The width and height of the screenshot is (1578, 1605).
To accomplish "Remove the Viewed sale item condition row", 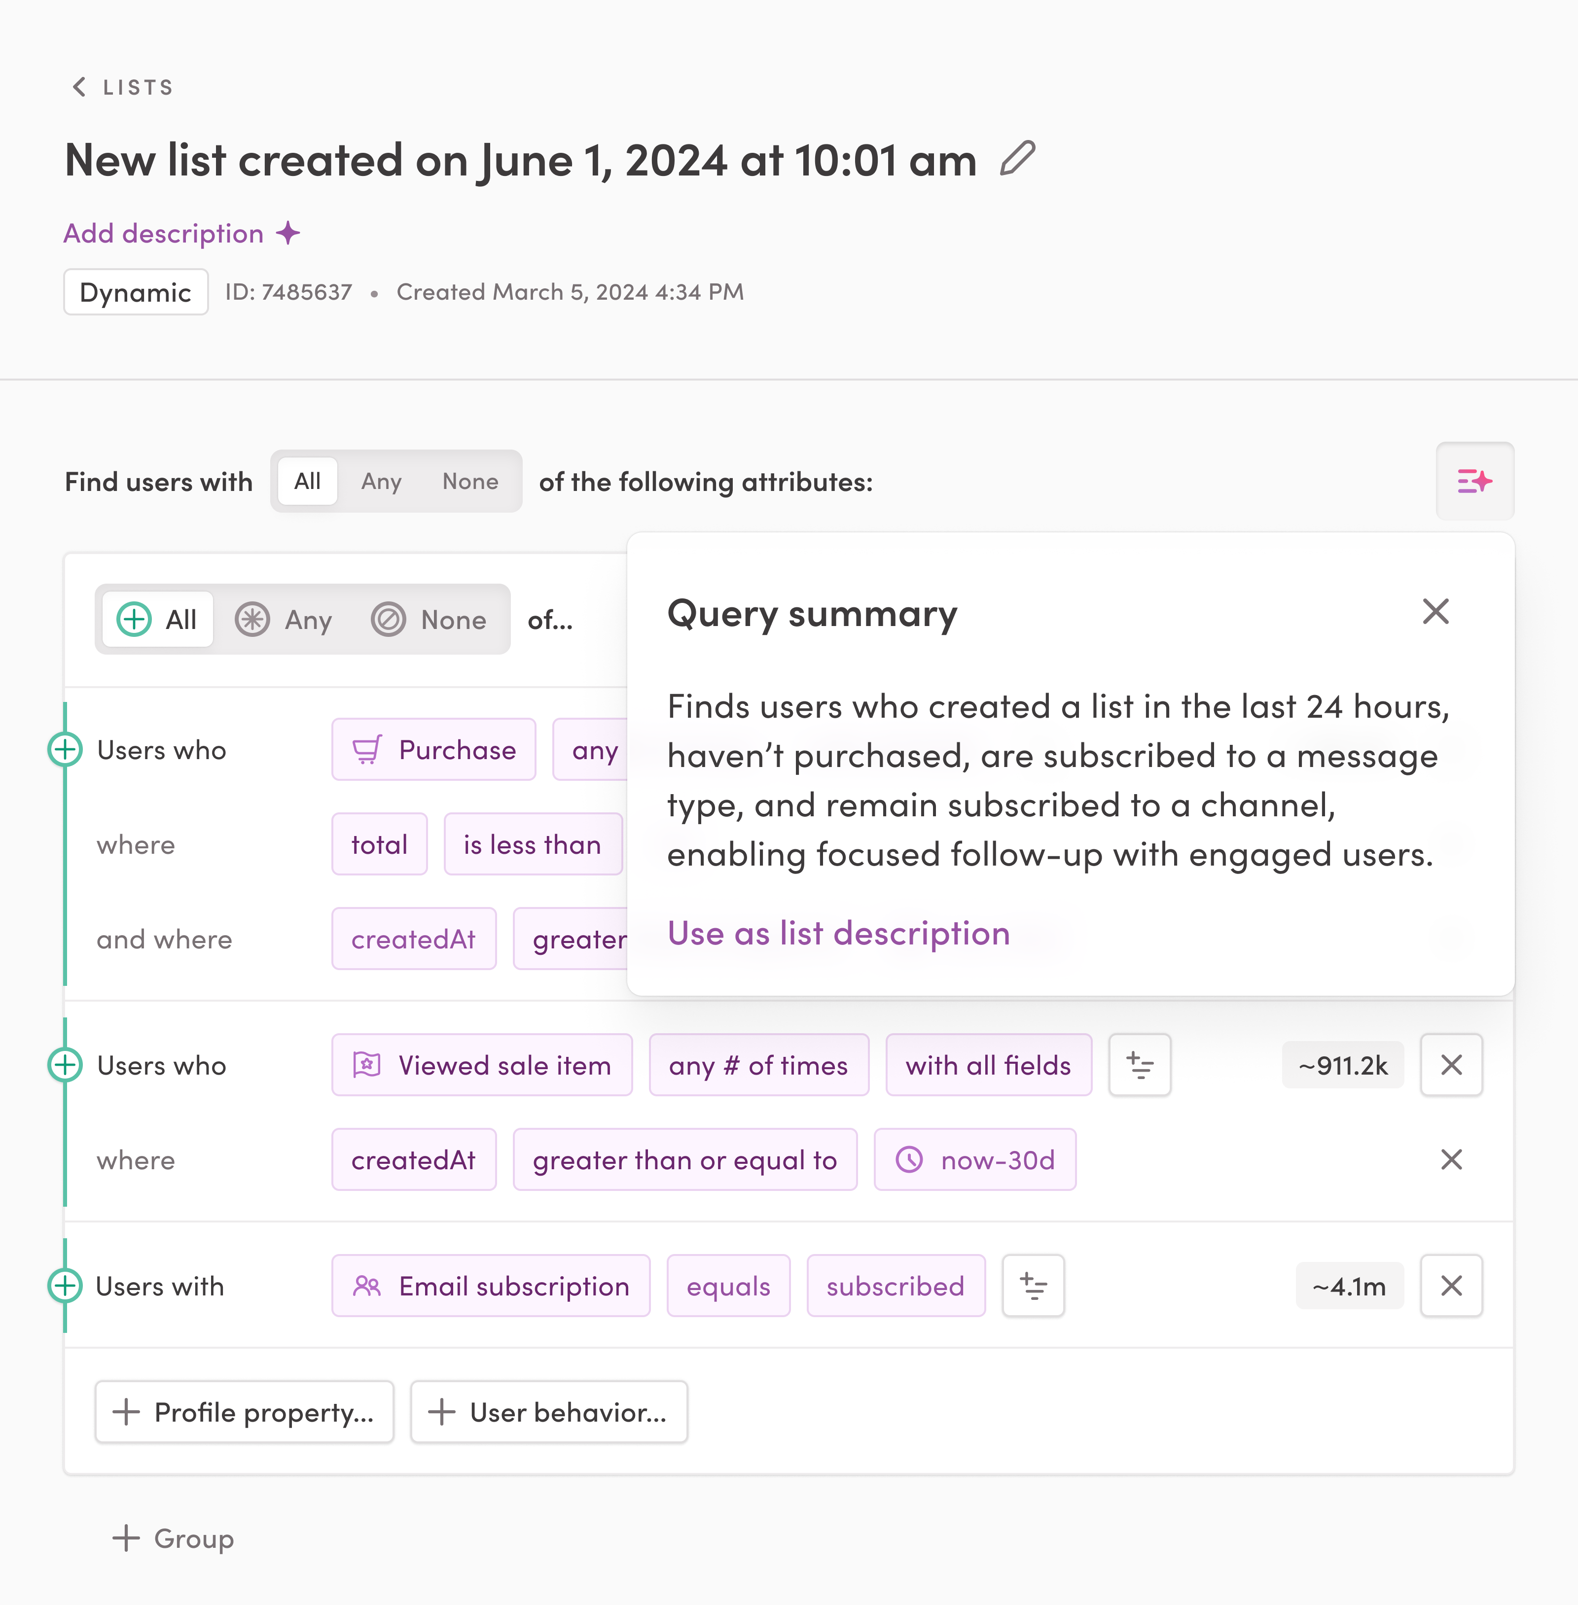I will point(1451,1065).
